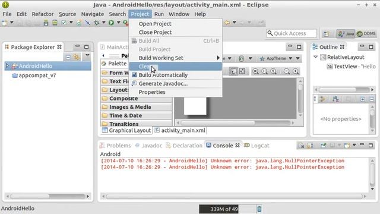
Task: Open the Android Virtual Device Manager icon
Action: point(55,23)
